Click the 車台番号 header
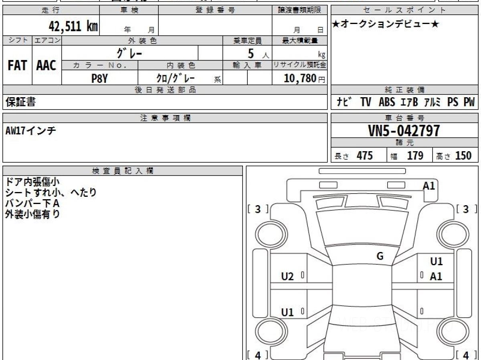 404,118
